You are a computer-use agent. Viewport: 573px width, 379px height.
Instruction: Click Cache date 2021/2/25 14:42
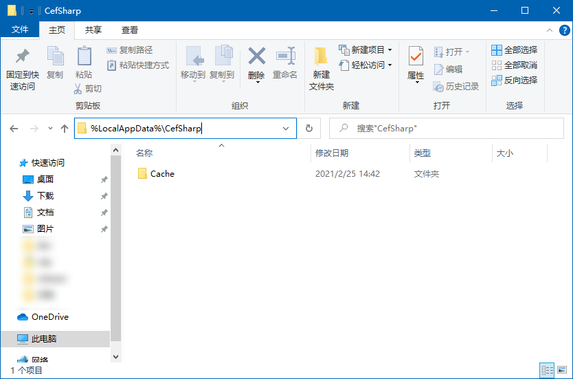348,174
